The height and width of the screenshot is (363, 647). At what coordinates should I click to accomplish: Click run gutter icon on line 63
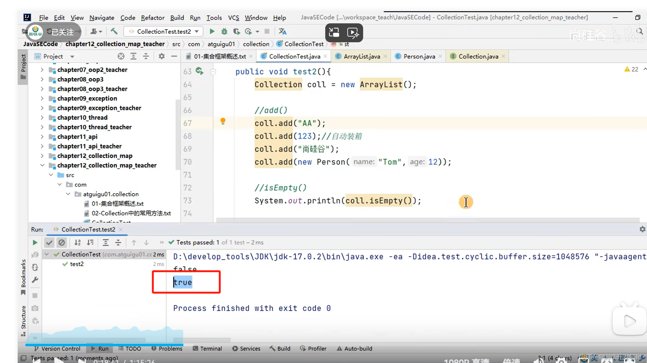click(199, 71)
